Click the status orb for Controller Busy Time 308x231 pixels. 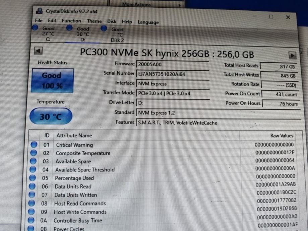click(x=31, y=220)
